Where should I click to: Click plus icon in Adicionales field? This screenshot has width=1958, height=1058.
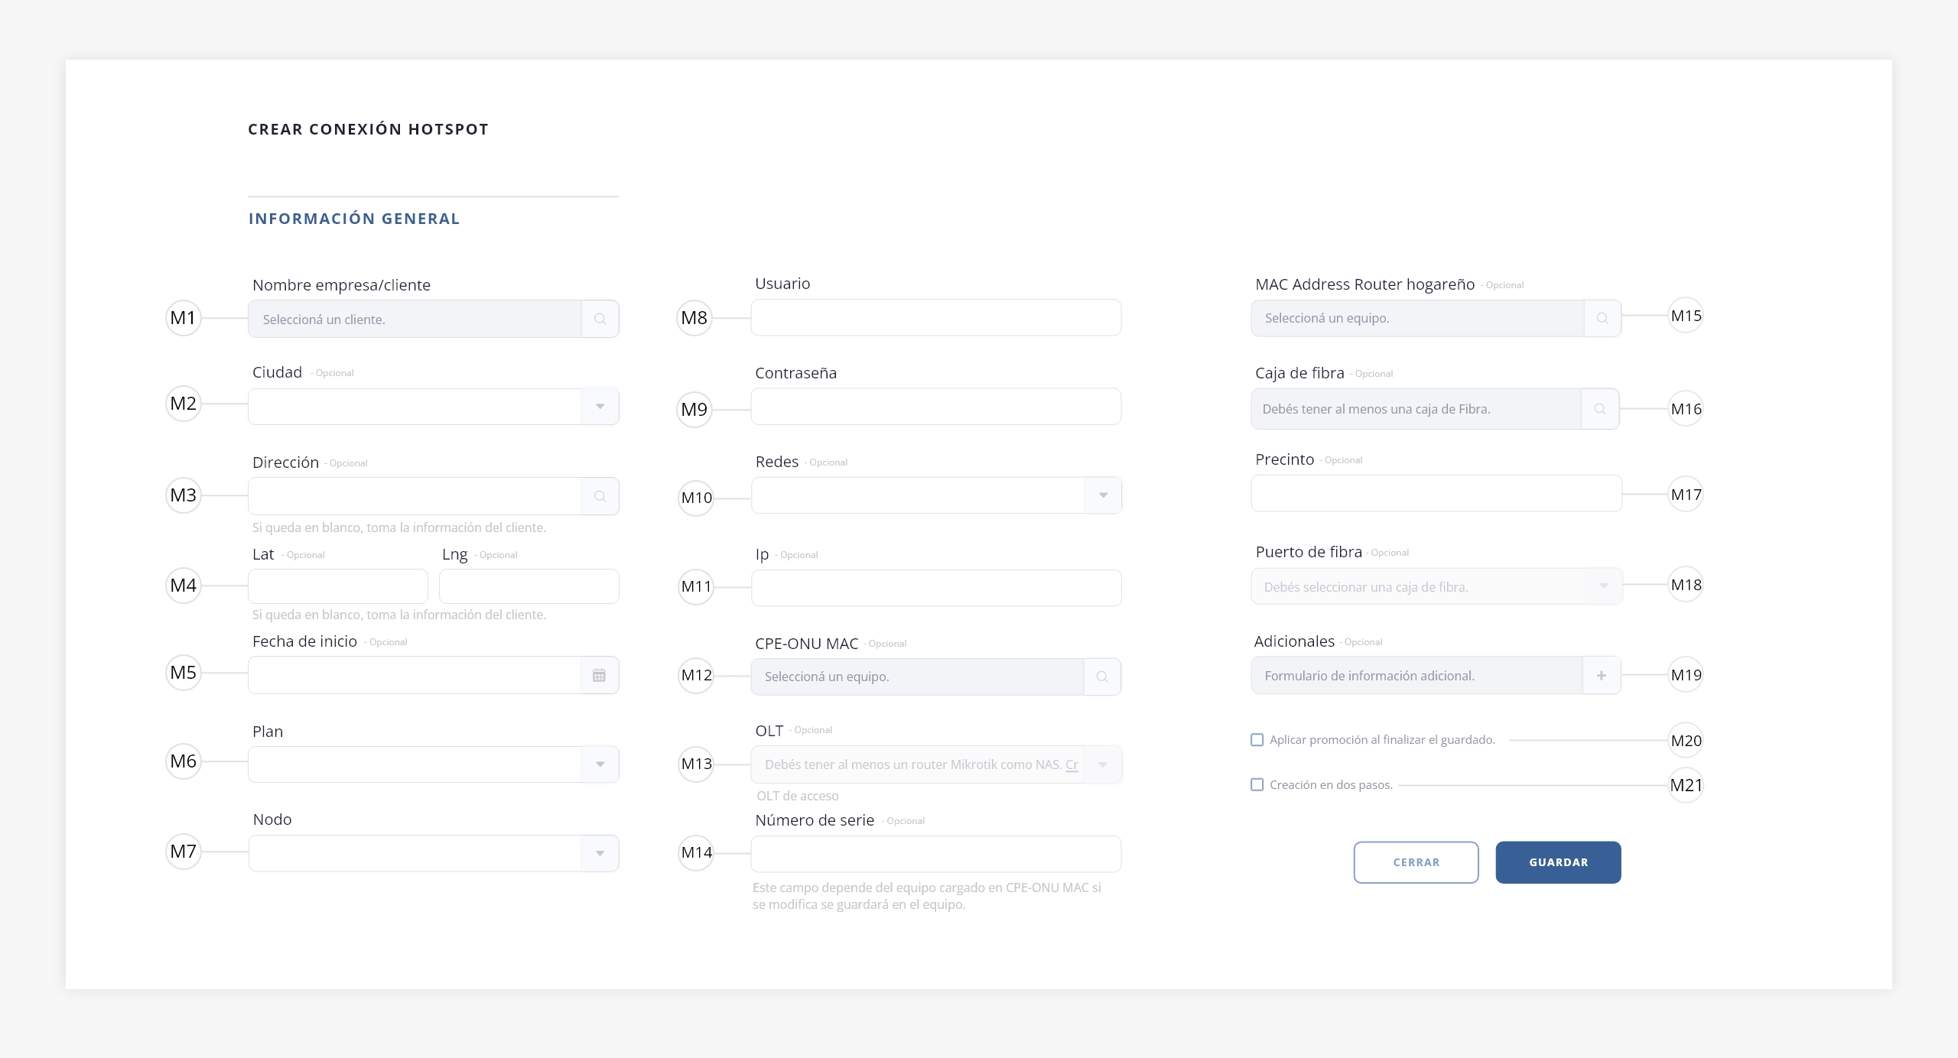(1602, 675)
